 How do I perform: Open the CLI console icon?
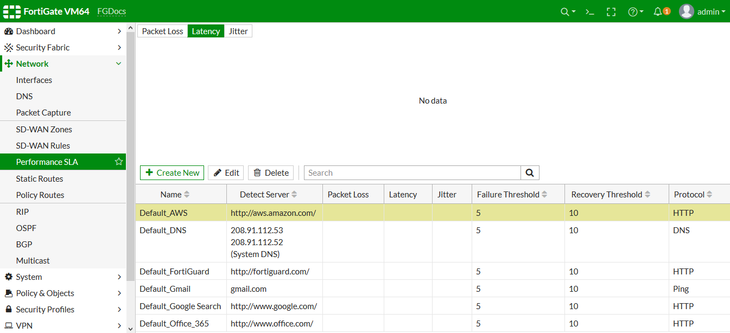589,11
